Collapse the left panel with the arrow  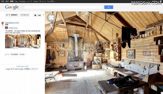pyautogui.click(x=43, y=15)
